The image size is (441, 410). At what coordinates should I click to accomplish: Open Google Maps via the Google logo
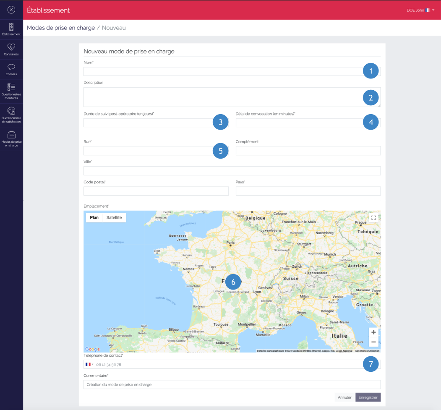pyautogui.click(x=92, y=349)
